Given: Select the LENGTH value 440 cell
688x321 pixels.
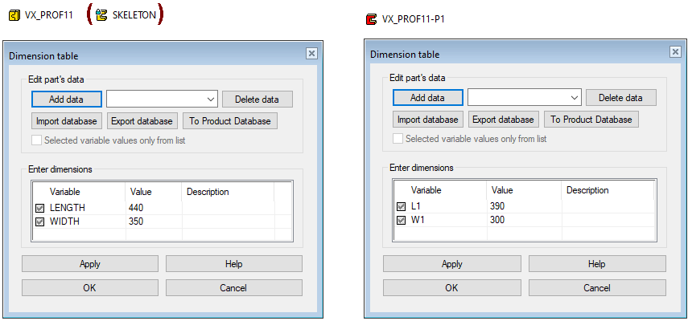Looking at the screenshot, I should pos(153,208).
